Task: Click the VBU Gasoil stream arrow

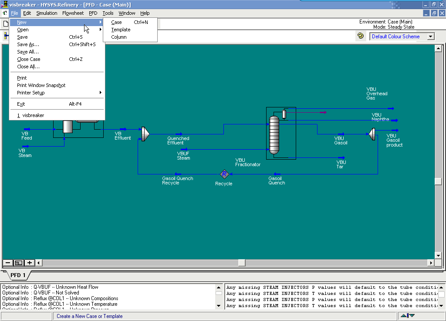Action: point(341,134)
